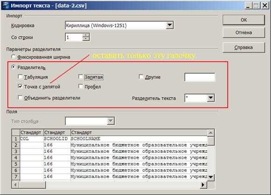The width and height of the screenshot is (271, 195).
Task: Close the Импорт текста dialog
Action: [x=265, y=6]
